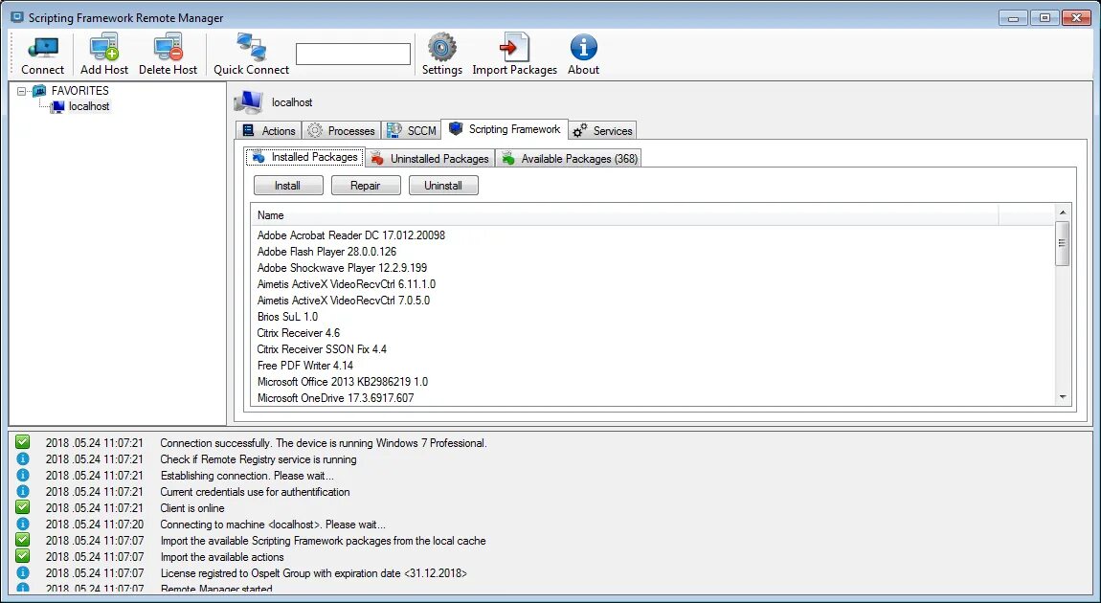Screen dimensions: 1101x603
Task: Open the SCCM tab
Action: click(x=412, y=130)
